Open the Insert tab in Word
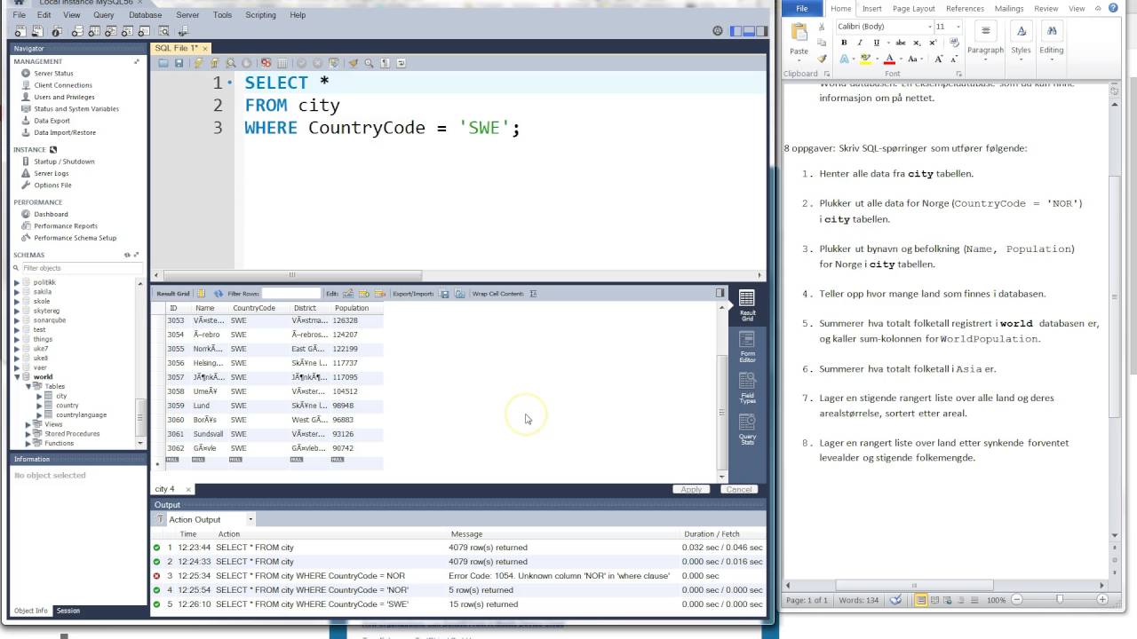 tap(871, 9)
